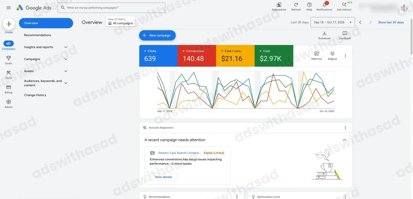The height and width of the screenshot is (199, 413).
Task: Click the search bar input
Action: pyautogui.click(x=111, y=8)
